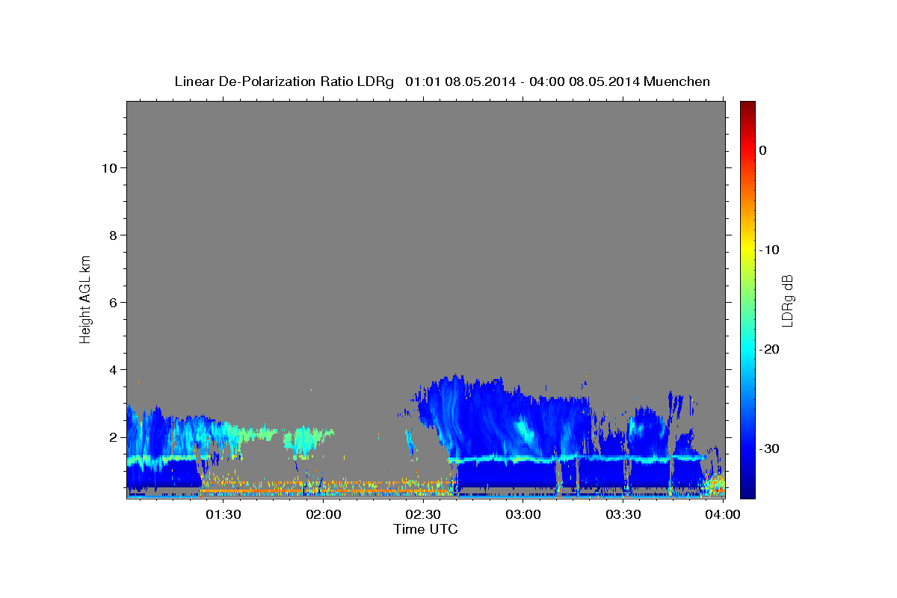Image resolution: width=897 pixels, height=598 pixels.
Task: Click the '02:30' time tick label
Action: coord(423,514)
